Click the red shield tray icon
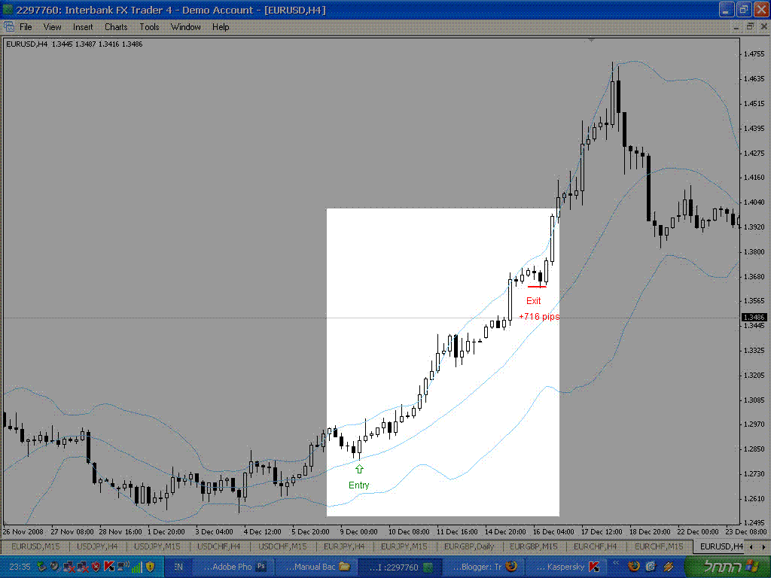 96,567
